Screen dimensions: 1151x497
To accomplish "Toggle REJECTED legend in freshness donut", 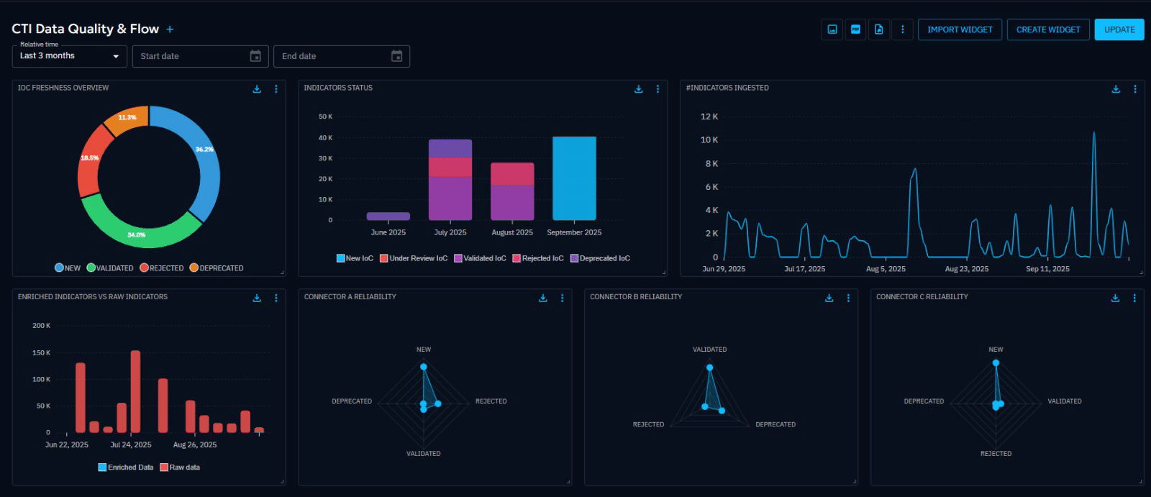I will (162, 268).
